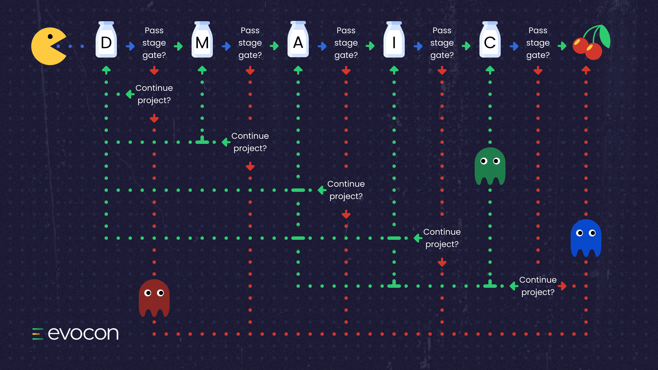
Task: Click Continue project? text below A column
Action: 346,190
